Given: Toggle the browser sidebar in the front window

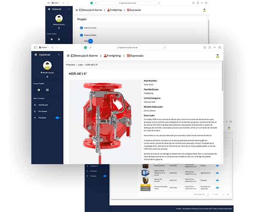Looking at the screenshot, I should 35,47.
